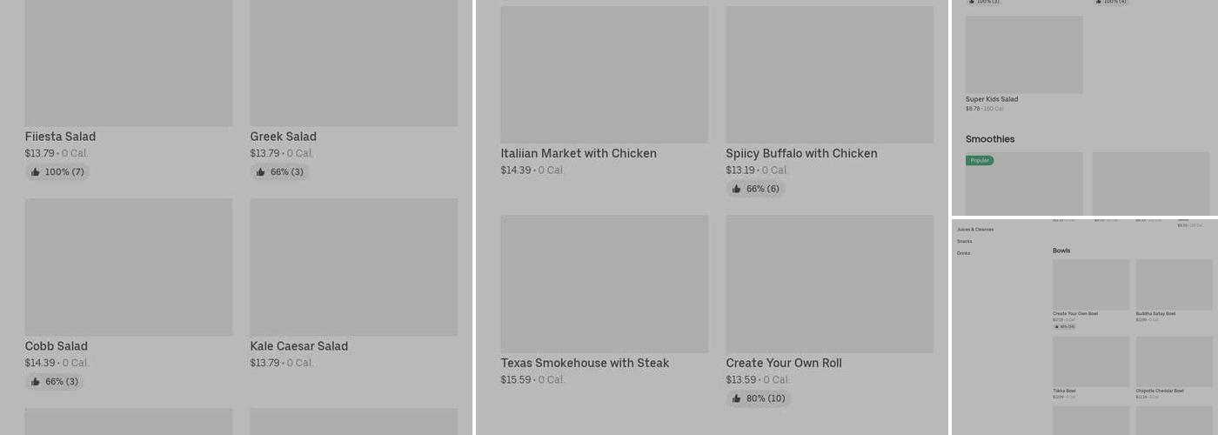Click the Greek Salad image thumbnail

pos(354,63)
